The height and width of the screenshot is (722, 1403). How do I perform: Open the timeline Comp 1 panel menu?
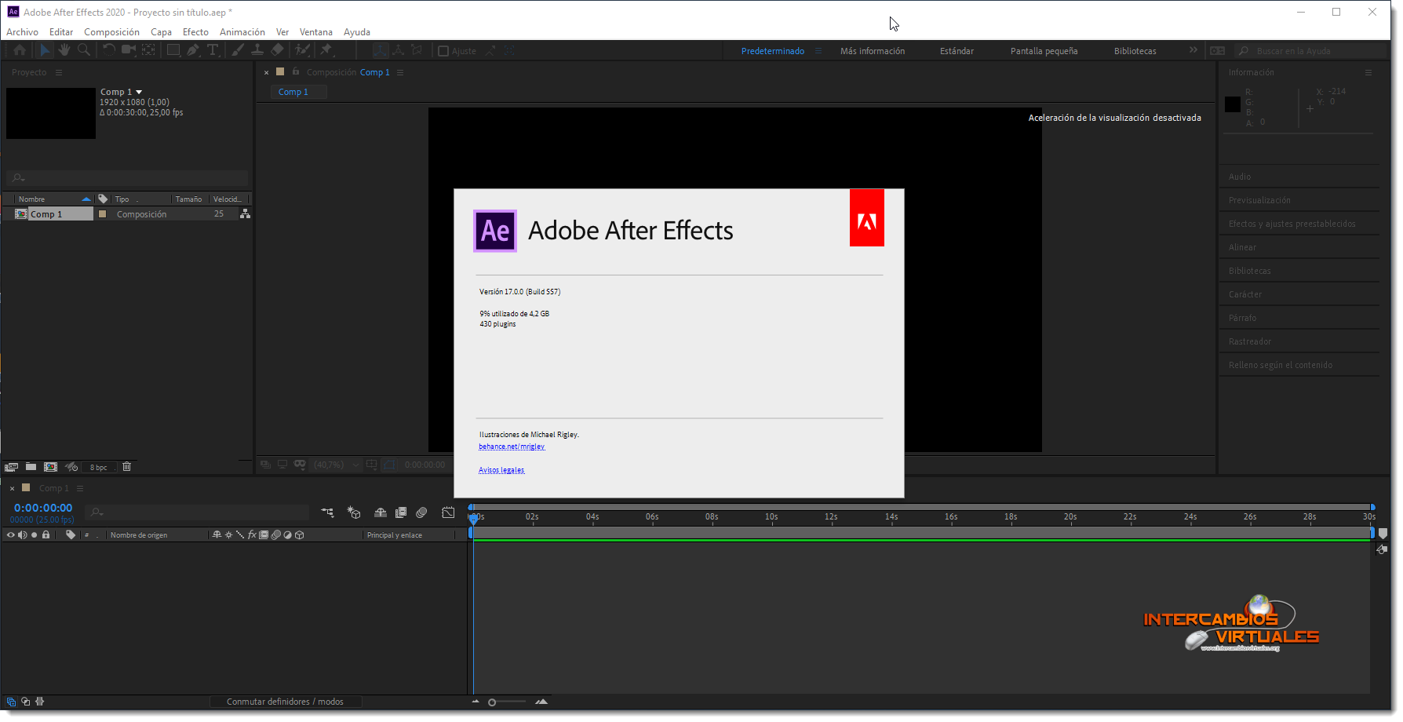(80, 488)
